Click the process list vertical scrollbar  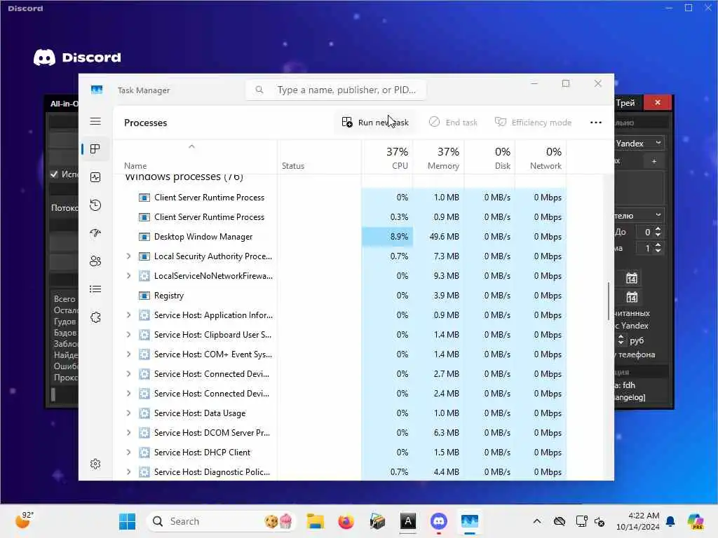(x=609, y=301)
